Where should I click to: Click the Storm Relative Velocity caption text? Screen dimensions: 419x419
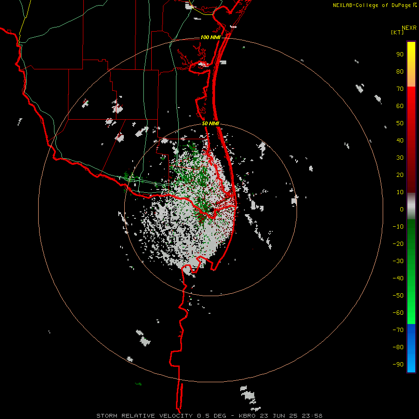tap(209, 416)
